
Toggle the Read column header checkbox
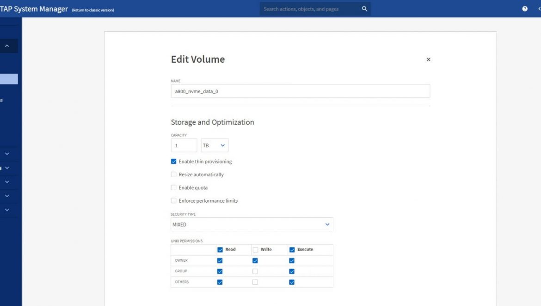click(220, 250)
